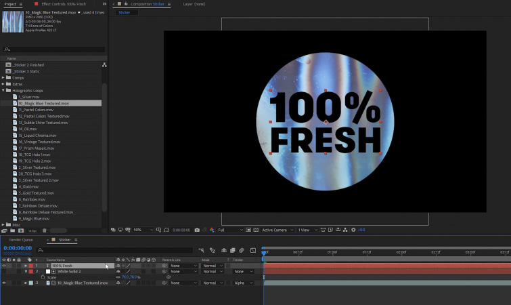The width and height of the screenshot is (511, 305).
Task: Open TrkMat None dropdown for White Solid 2
Action: tap(244, 271)
